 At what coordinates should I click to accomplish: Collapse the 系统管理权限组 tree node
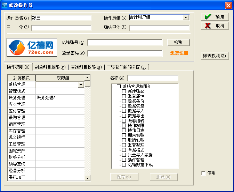click(x=114, y=87)
